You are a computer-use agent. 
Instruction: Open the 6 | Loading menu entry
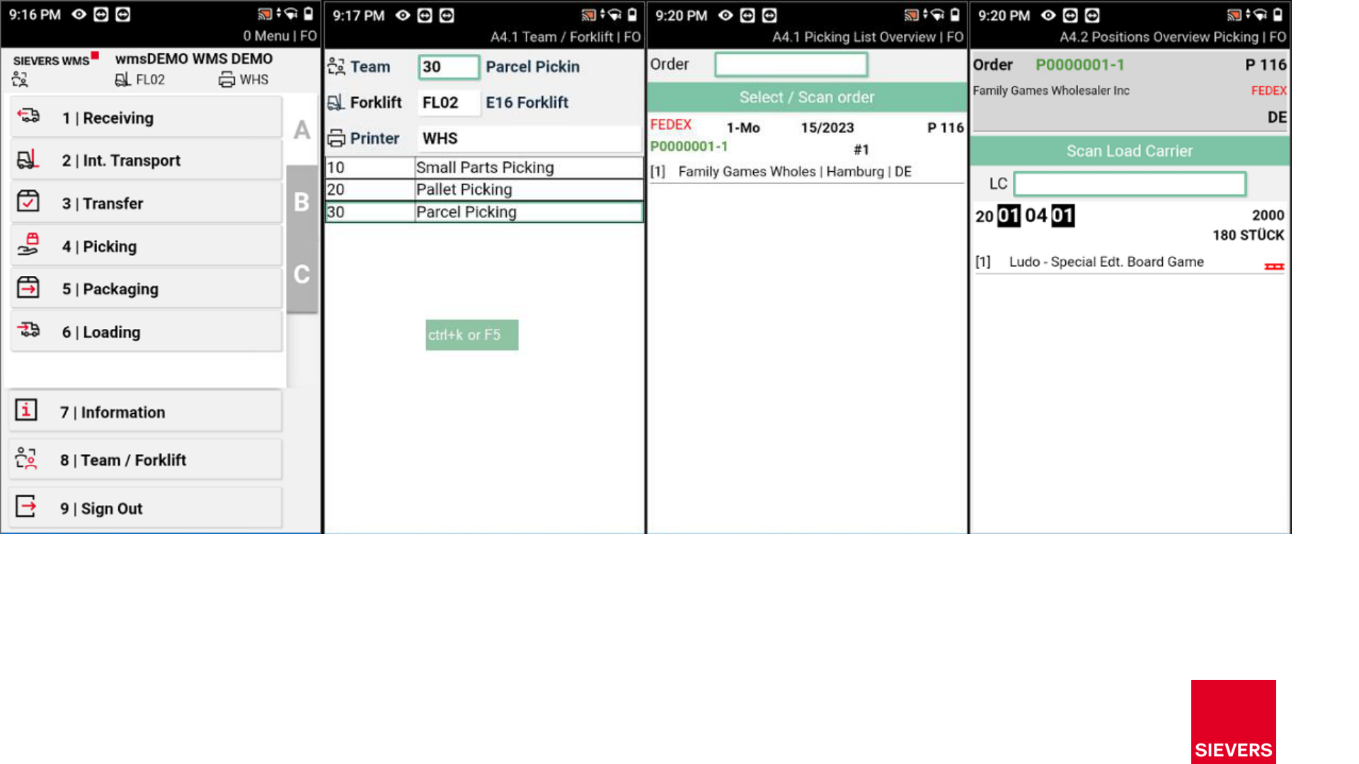147,332
